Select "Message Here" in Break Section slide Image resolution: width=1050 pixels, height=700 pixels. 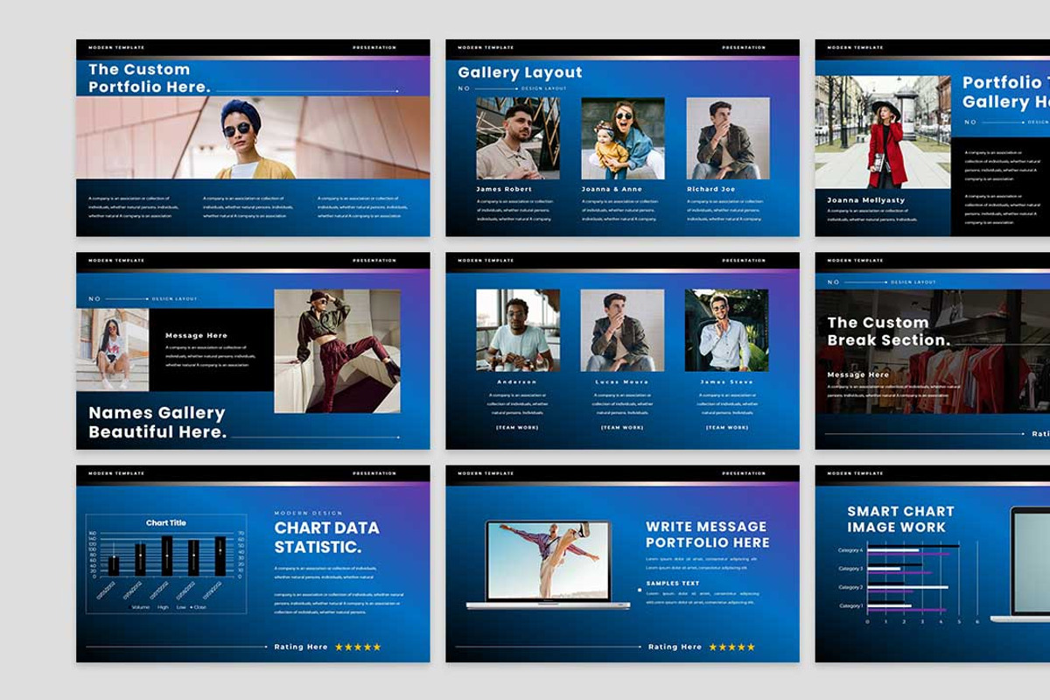(x=858, y=374)
